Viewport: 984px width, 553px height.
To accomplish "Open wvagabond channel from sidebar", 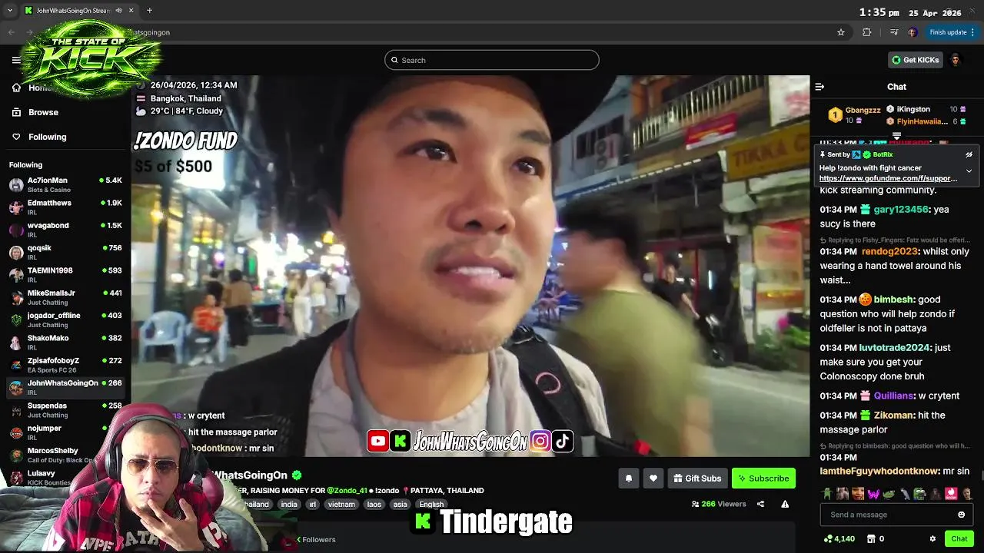I will pyautogui.click(x=65, y=230).
